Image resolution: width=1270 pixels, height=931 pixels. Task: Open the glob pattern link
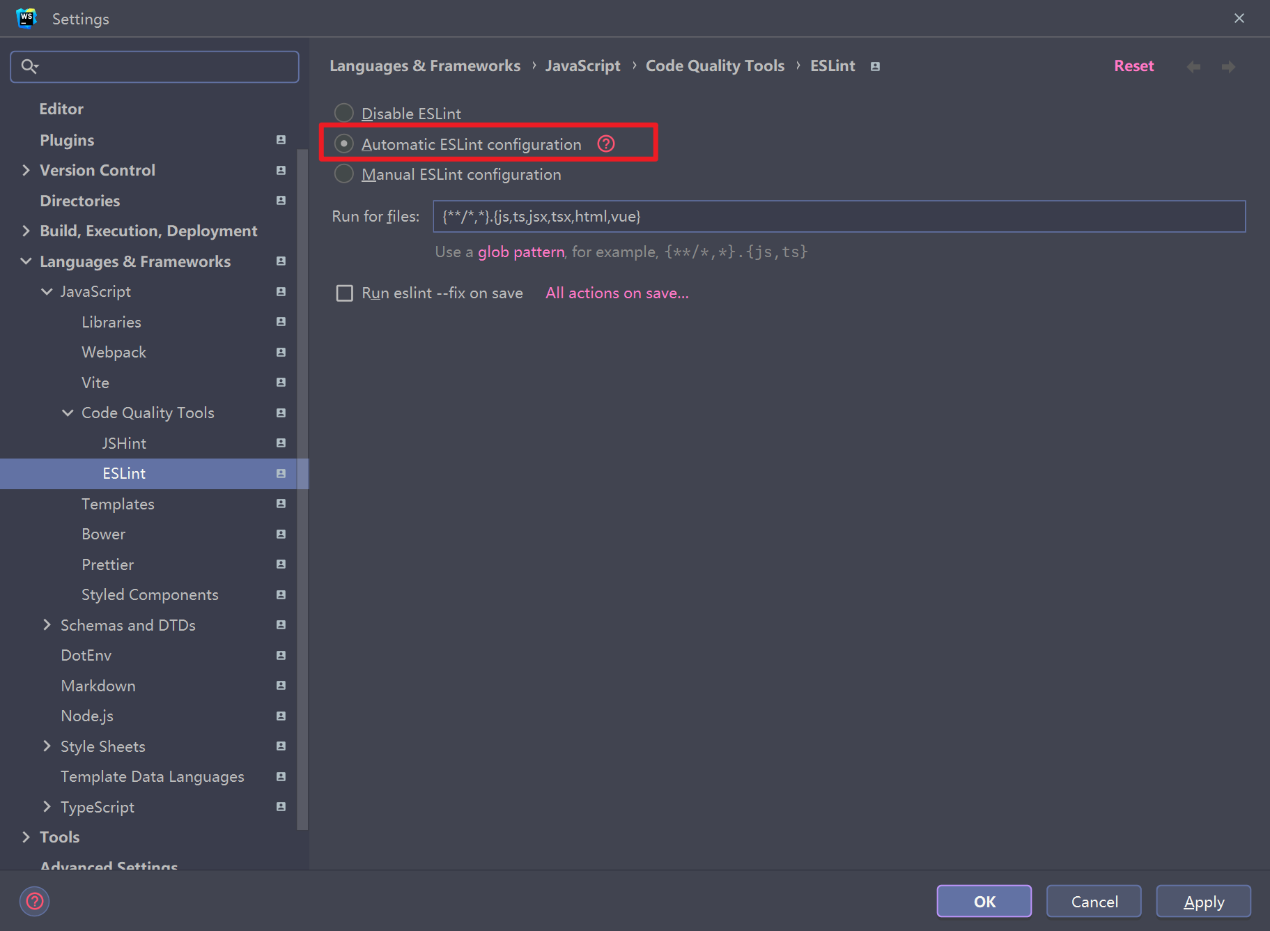click(521, 252)
